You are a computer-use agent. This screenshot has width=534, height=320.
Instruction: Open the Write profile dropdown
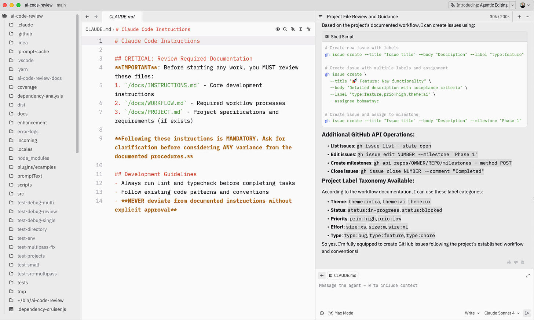(472, 313)
